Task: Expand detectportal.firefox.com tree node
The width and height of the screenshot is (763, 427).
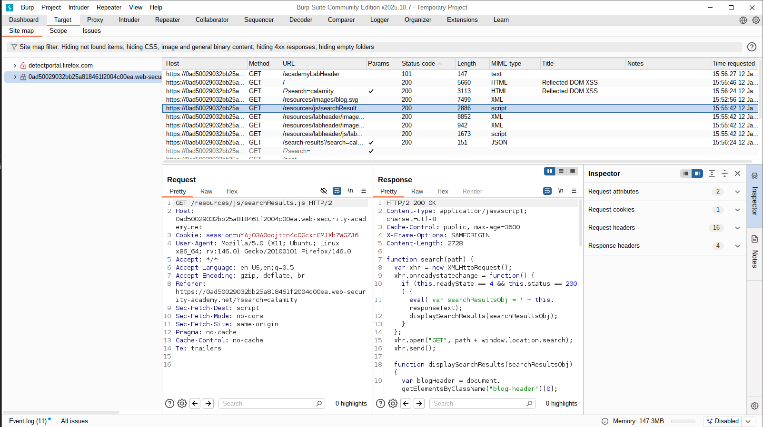Action: 15,66
